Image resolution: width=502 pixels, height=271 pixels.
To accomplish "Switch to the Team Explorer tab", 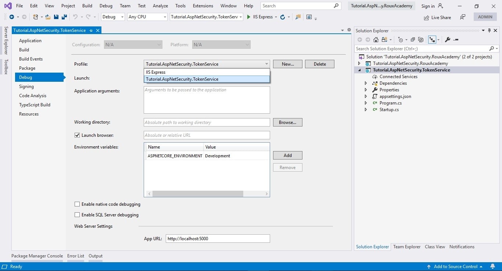I will 407,246.
